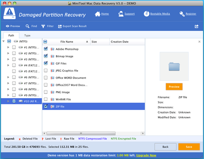Click the Bootable Media disc icon

pos(147,14)
